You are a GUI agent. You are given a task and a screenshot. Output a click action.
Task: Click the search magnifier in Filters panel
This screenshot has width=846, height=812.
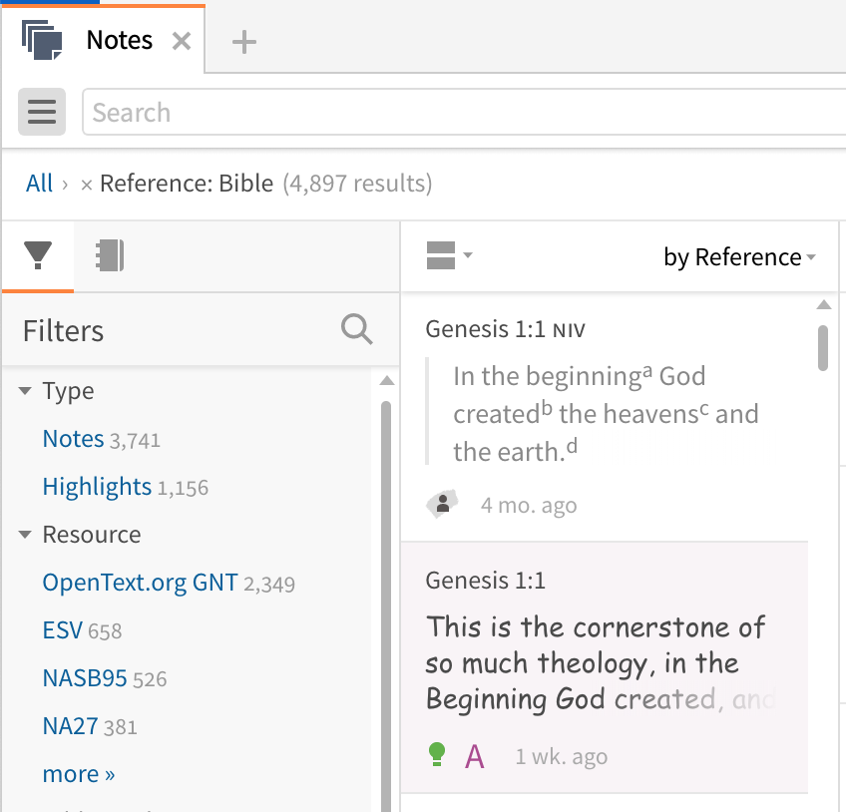coord(356,330)
